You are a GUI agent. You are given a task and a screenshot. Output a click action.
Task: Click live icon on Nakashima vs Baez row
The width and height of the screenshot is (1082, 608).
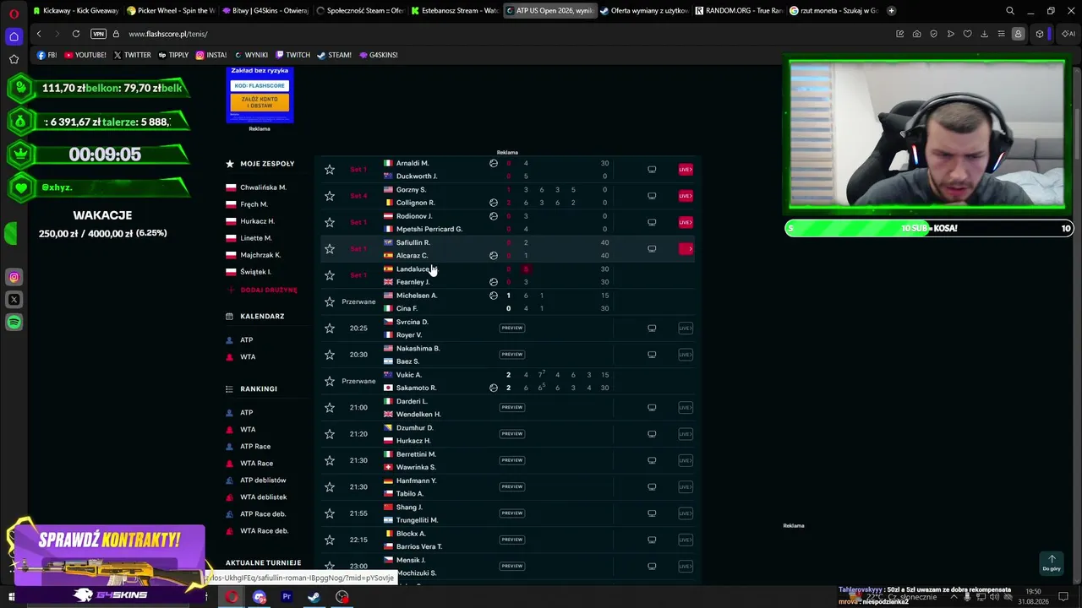[x=686, y=355]
